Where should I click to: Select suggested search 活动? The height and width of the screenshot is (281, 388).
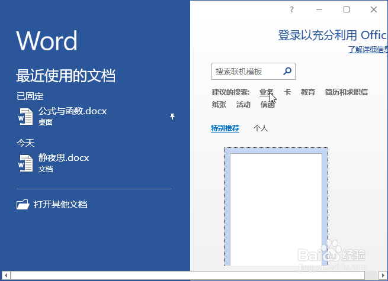(243, 105)
